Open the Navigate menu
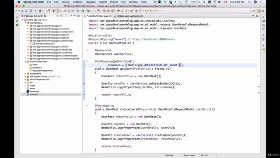Viewport: 280px width, 158px height. [91, 2]
